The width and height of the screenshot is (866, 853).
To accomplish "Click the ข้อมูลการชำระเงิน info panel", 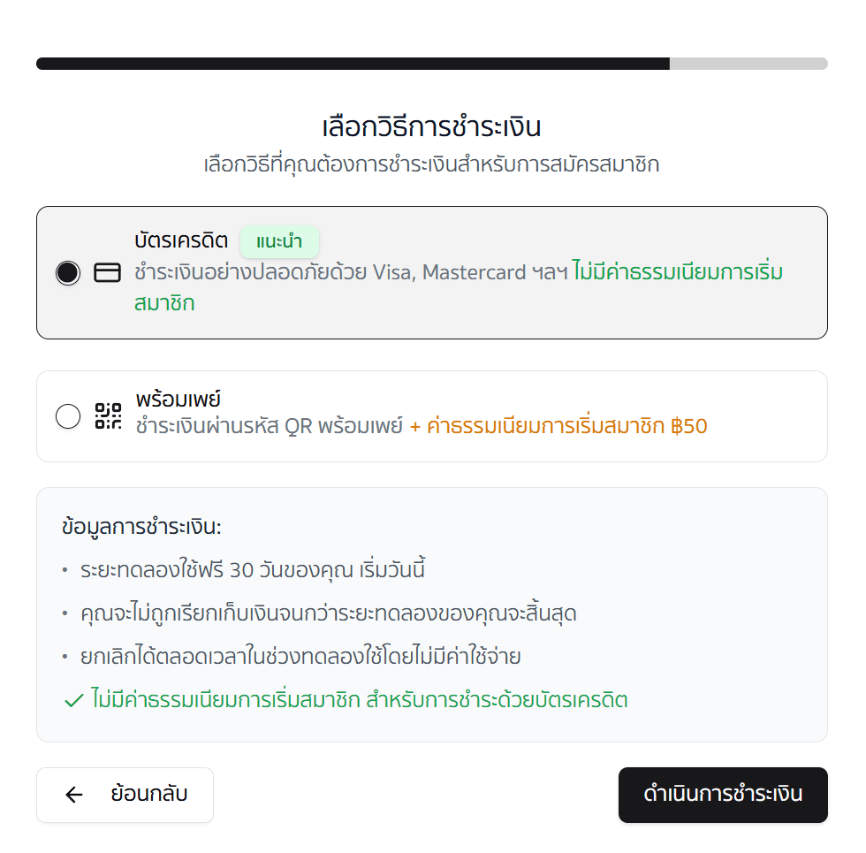I will pyautogui.click(x=433, y=613).
